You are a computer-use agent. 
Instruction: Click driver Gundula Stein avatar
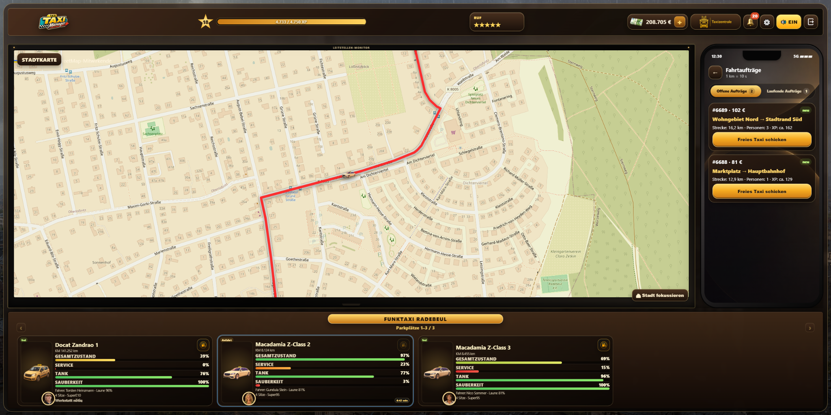point(249,398)
